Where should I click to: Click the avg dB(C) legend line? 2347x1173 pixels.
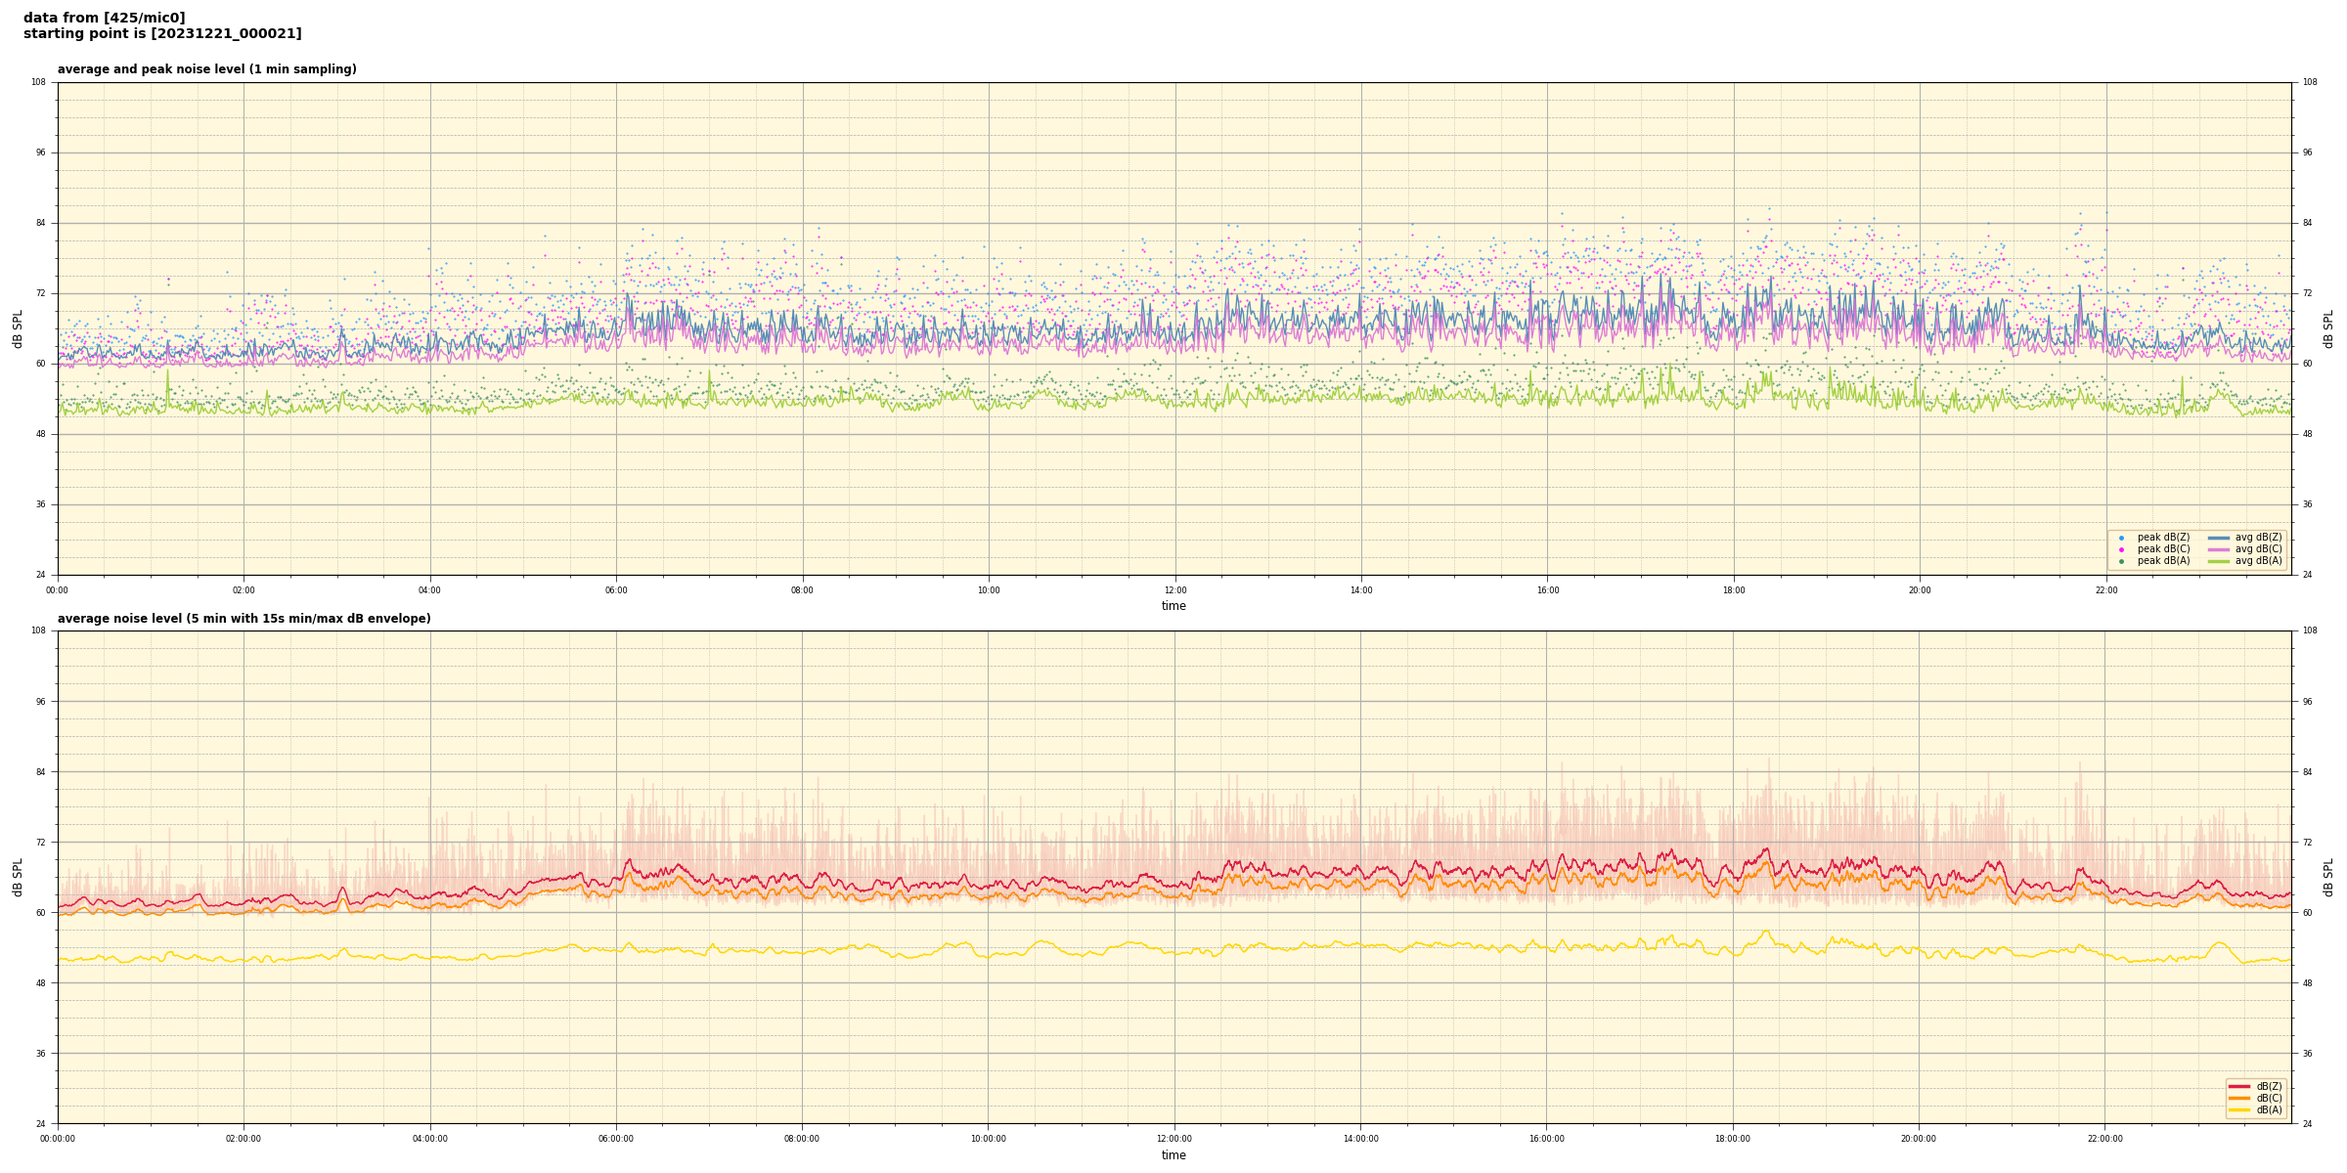pyautogui.click(x=2219, y=549)
